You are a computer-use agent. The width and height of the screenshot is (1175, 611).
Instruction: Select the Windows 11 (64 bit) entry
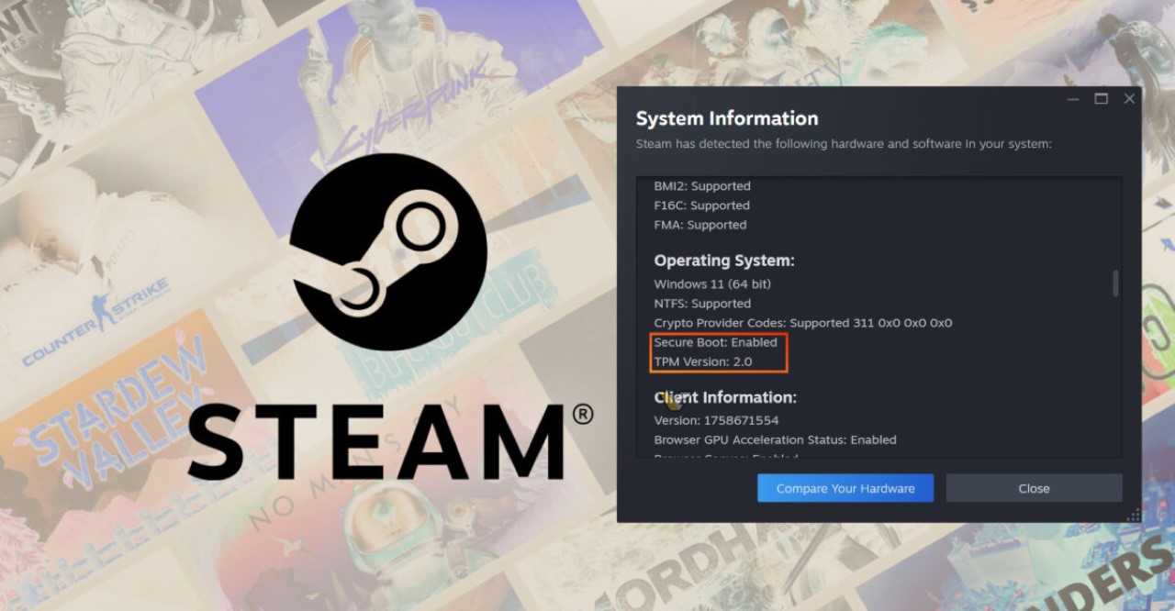point(712,283)
